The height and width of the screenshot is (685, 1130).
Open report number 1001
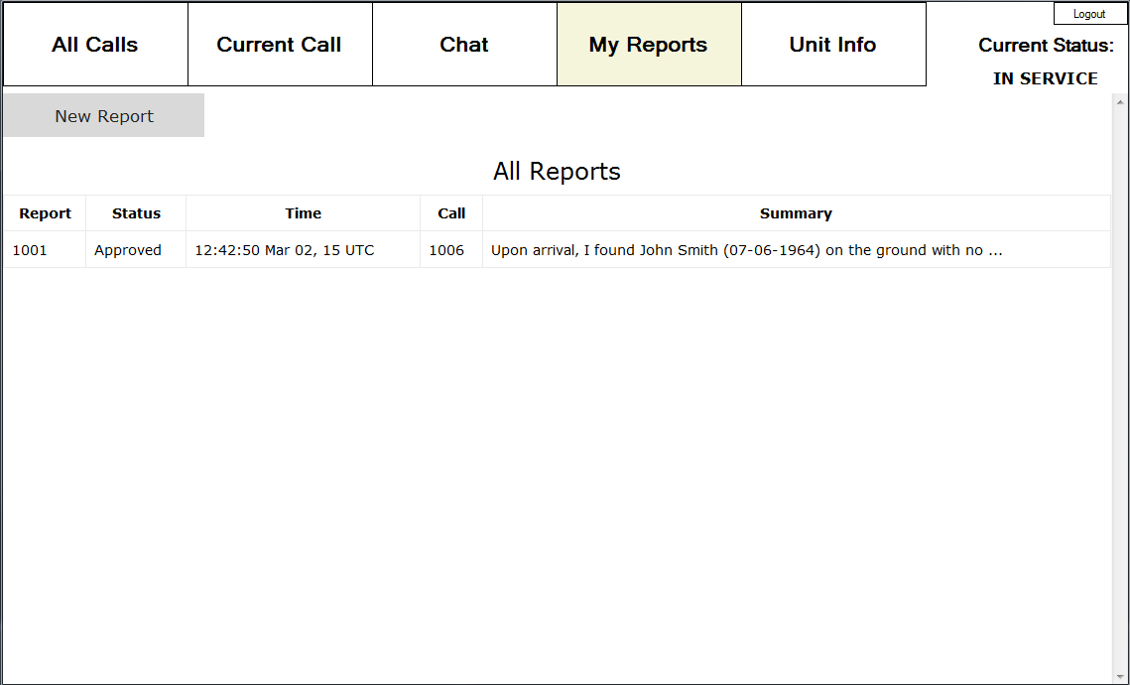pos(30,250)
